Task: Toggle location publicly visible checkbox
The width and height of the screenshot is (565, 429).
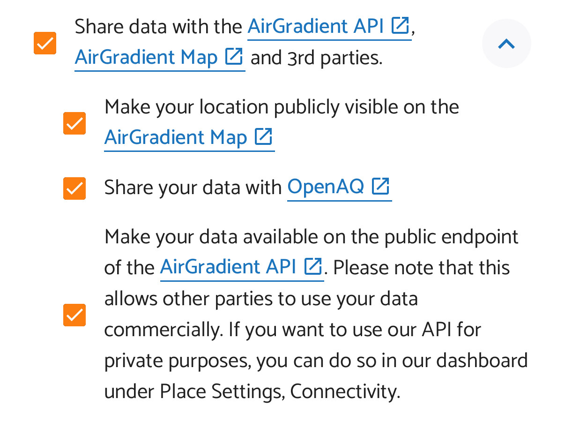Action: coord(74,123)
